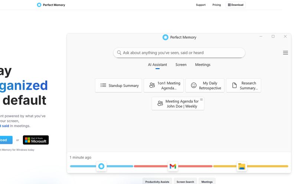The height and width of the screenshot is (184, 297).
Task: Click the Gmail marker on the timeline
Action: pos(173,166)
